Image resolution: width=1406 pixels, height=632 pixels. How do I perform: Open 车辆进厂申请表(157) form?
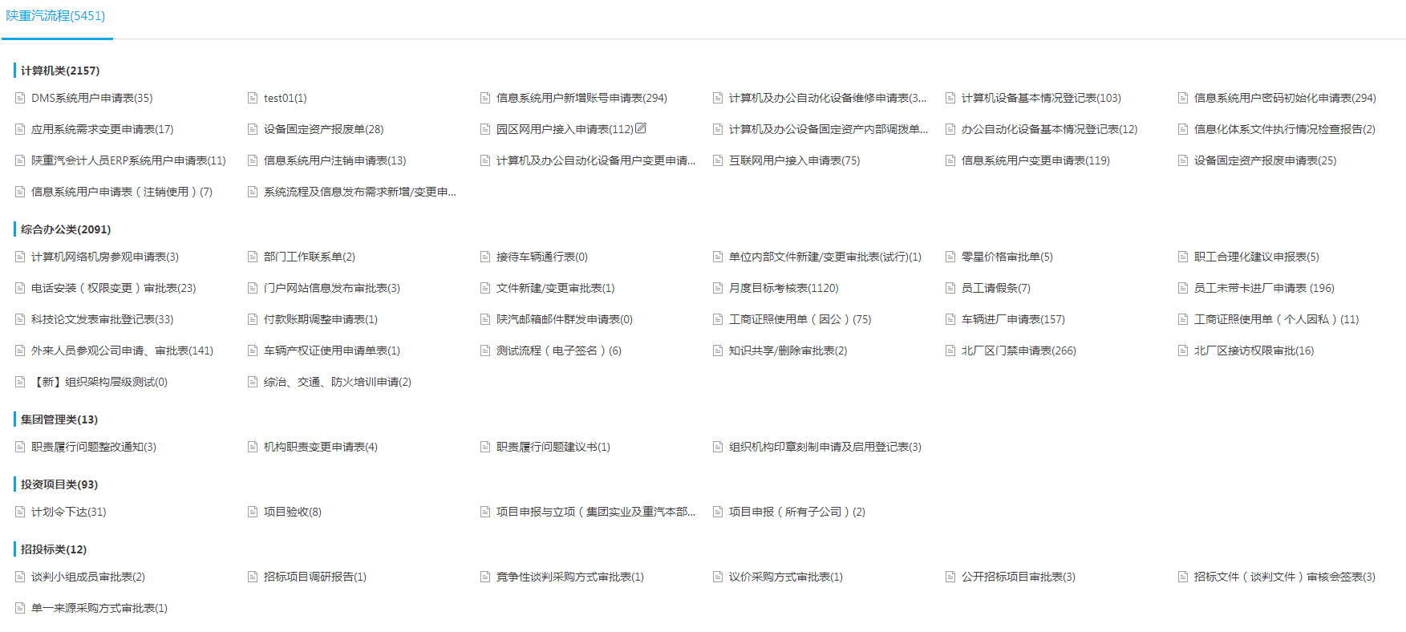click(x=1013, y=319)
